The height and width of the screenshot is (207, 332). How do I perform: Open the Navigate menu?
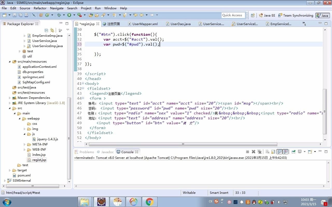pos(57,8)
